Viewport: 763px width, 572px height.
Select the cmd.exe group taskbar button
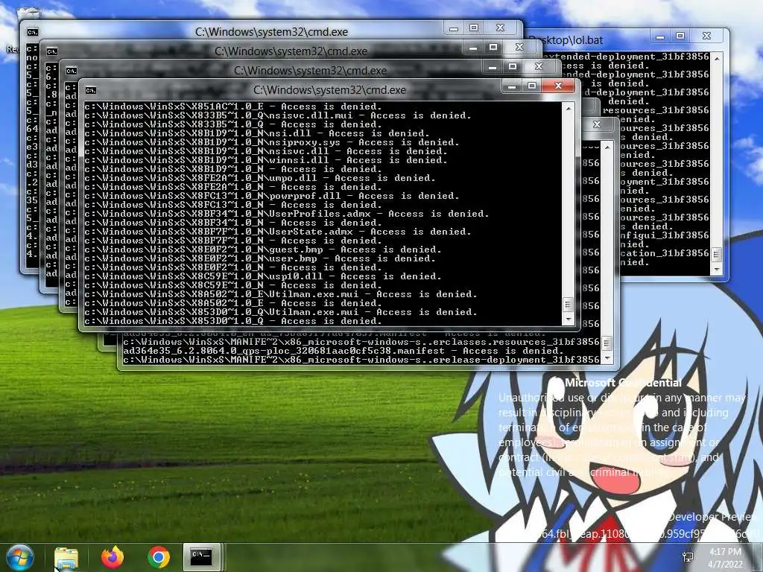tap(202, 557)
